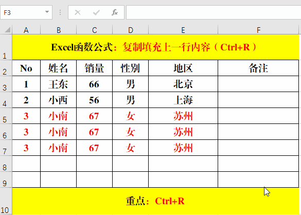The width and height of the screenshot is (301, 215).
Task: Click empty 备注 cell in row 5
Action: pyautogui.click(x=258, y=116)
